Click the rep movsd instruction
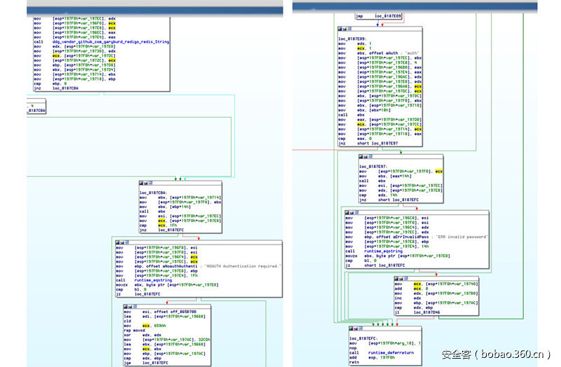The image size is (561, 367). (x=135, y=331)
